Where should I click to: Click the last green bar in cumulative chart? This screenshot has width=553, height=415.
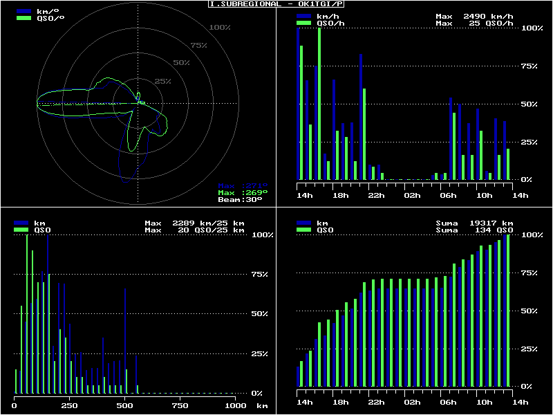(508, 311)
